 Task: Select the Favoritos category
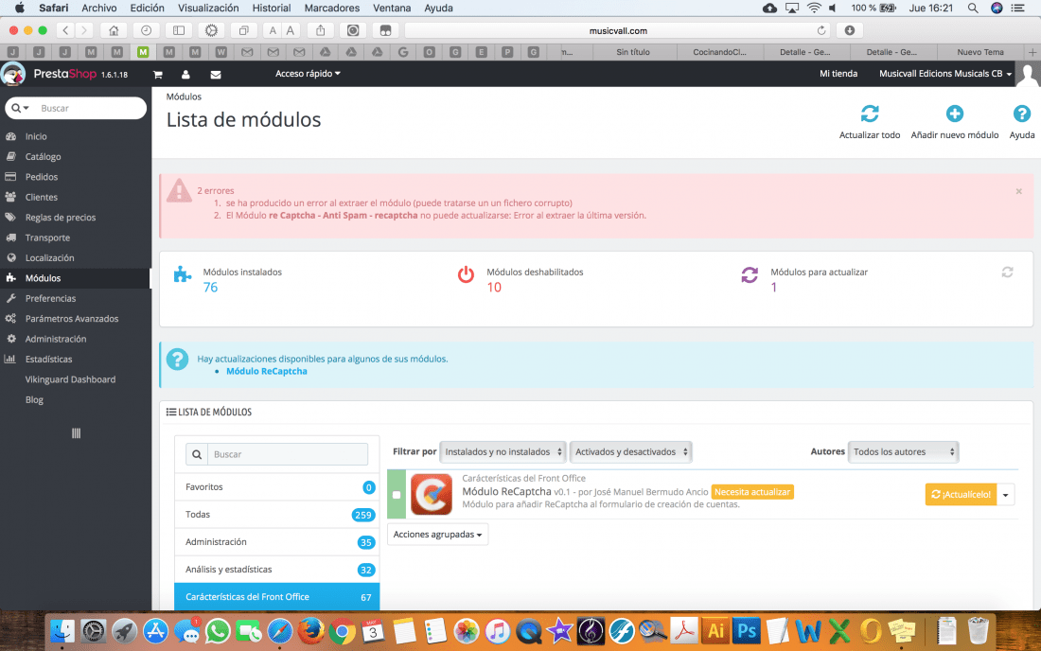point(277,487)
